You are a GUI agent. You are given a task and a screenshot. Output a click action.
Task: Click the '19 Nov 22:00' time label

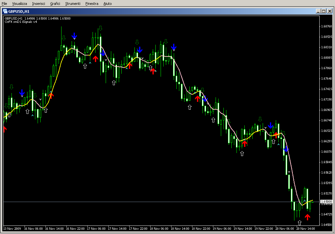coord(264,229)
